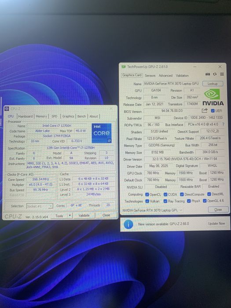Click the Level 3 cache value 24 MBytes

point(93,194)
